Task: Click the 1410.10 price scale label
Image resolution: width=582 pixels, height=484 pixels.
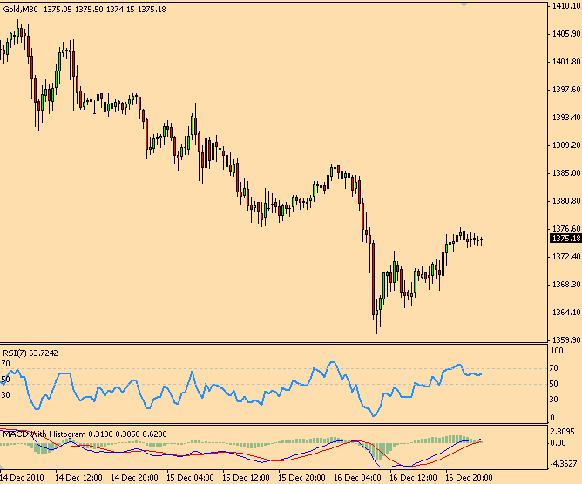Action: [566, 5]
